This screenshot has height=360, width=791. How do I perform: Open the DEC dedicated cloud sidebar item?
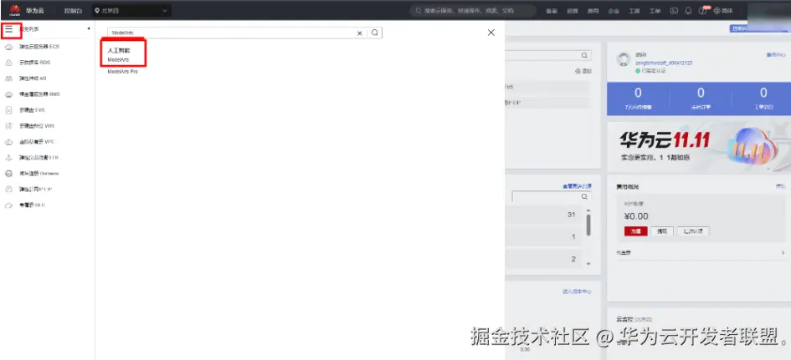tap(33, 205)
